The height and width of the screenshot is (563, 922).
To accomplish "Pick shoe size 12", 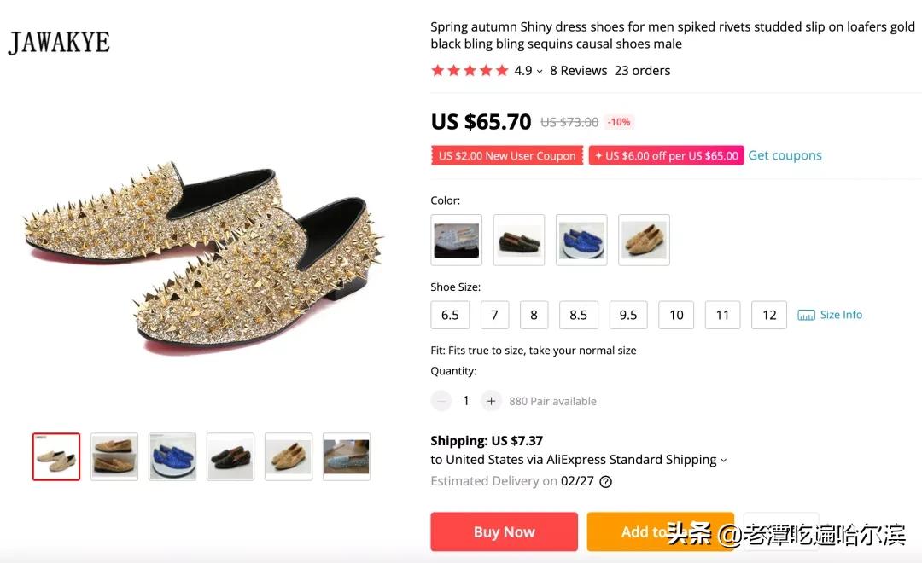I will (x=769, y=315).
